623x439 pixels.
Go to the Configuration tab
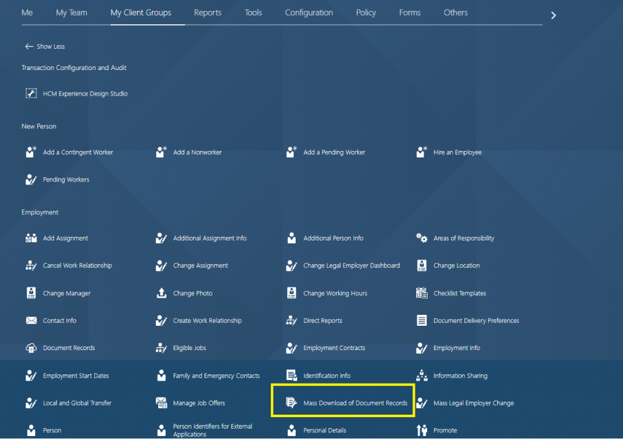point(308,12)
